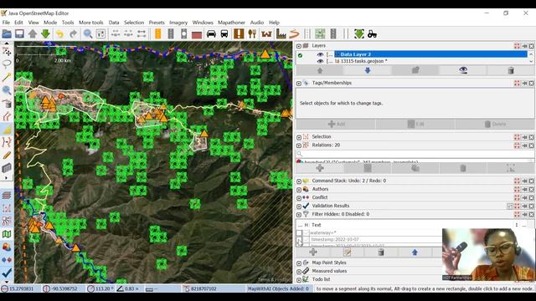Image resolution: width=536 pixels, height=301 pixels.
Task: Apply the car preset icon
Action: coord(211,33)
